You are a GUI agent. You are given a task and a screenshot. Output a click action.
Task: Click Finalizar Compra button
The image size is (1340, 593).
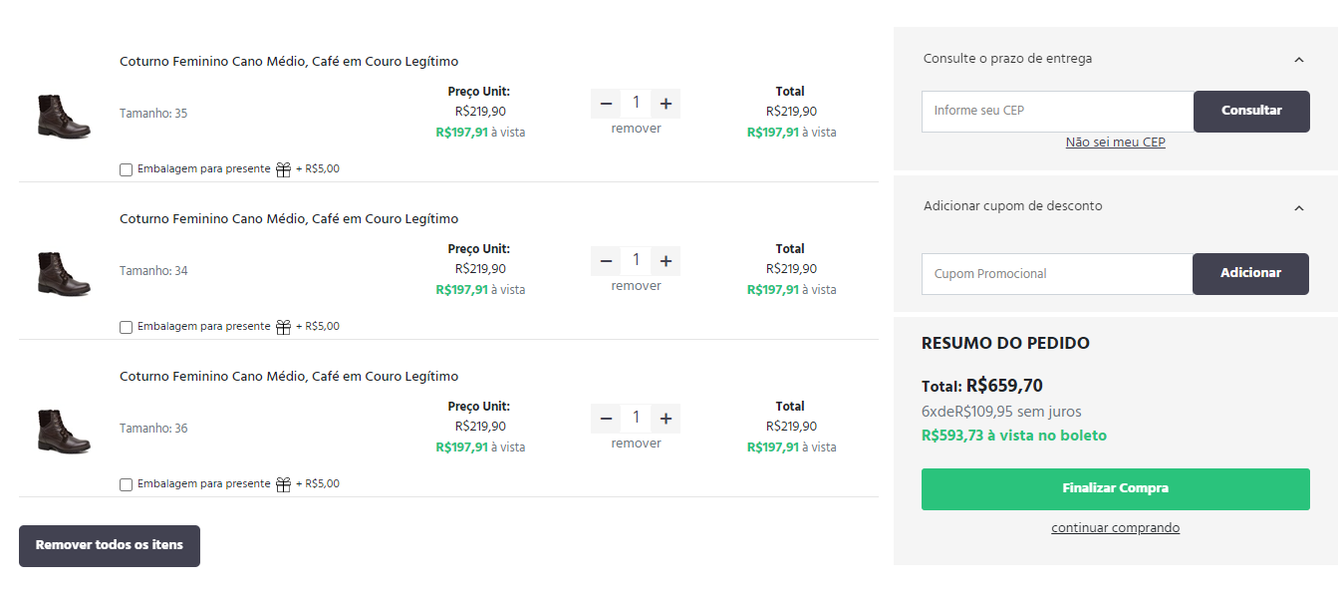click(1115, 489)
